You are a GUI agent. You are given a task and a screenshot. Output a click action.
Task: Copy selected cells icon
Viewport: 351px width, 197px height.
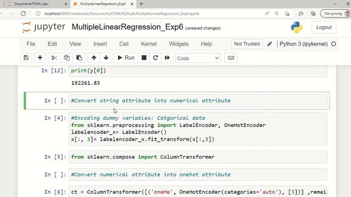coord(66,58)
